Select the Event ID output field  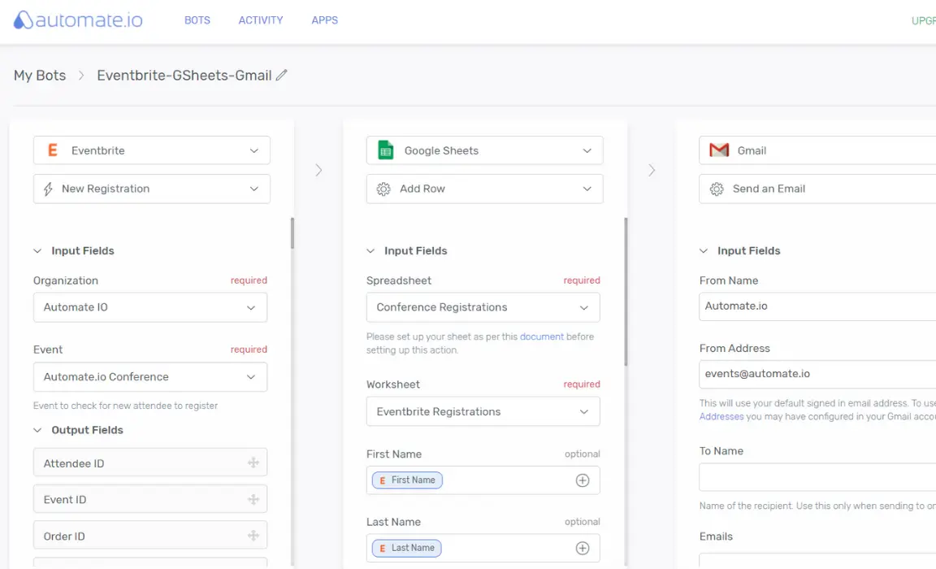[x=150, y=499]
